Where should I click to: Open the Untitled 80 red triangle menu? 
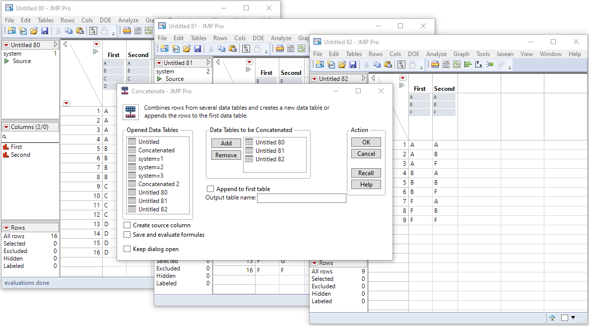coord(7,45)
